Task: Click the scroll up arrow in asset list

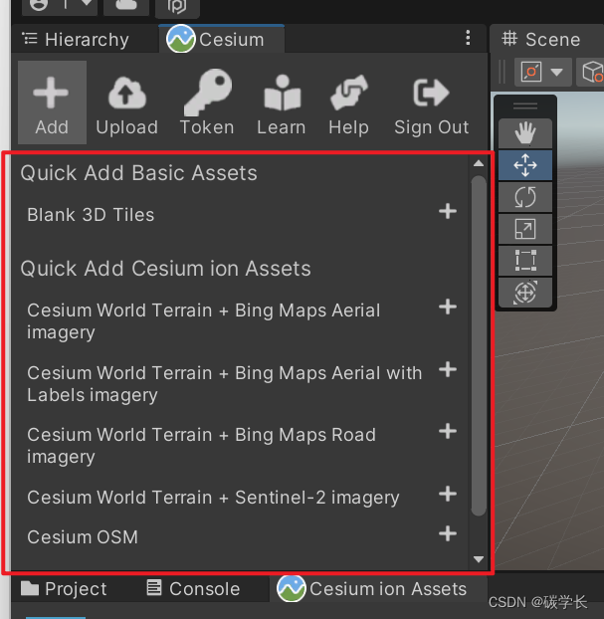Action: pyautogui.click(x=479, y=163)
